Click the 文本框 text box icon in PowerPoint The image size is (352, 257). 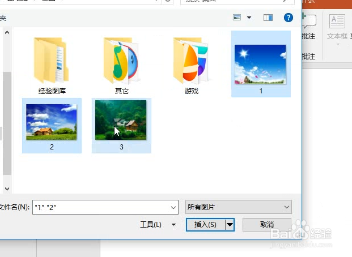[x=337, y=21]
